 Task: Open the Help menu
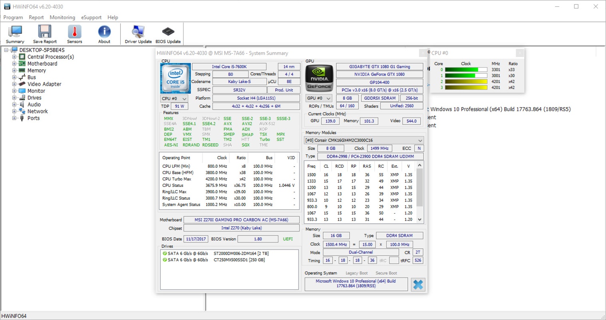(x=113, y=17)
